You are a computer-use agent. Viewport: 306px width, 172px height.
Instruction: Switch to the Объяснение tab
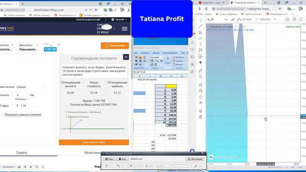pos(92,153)
